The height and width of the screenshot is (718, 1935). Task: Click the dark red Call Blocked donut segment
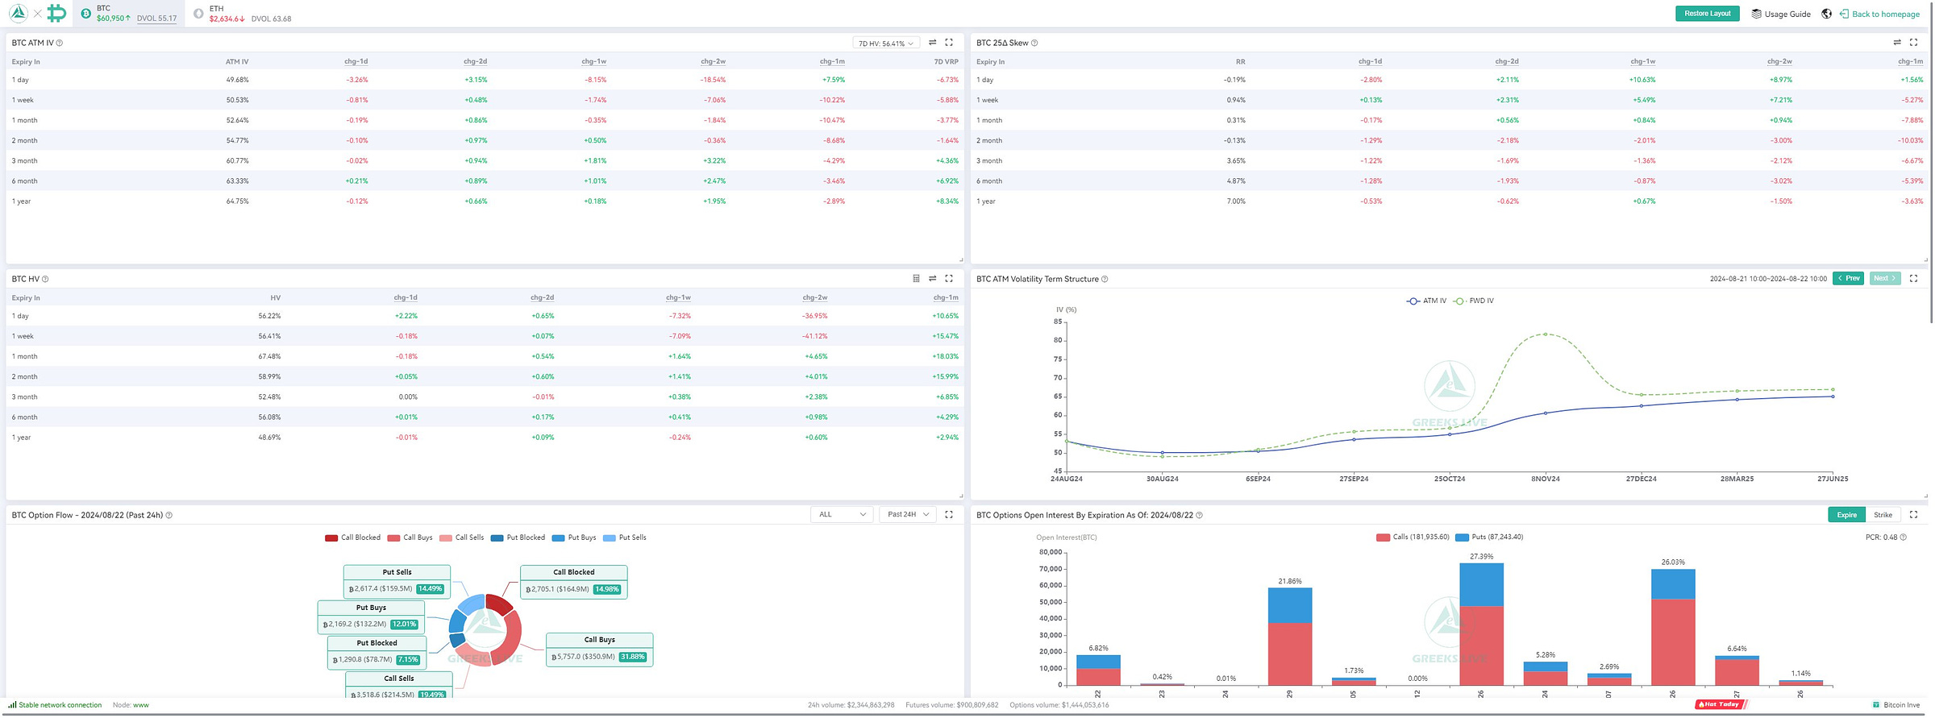[501, 604]
